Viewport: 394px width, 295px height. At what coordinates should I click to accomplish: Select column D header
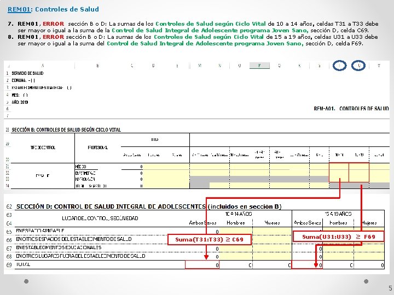point(154,66)
